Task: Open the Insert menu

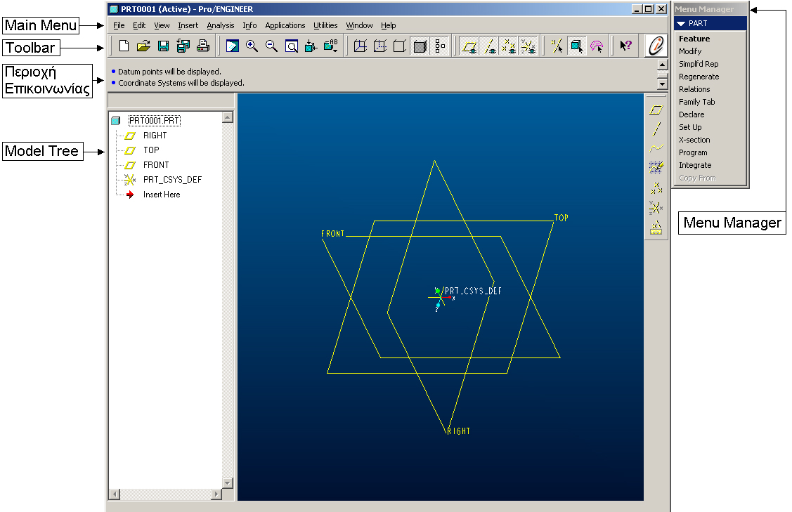Action: tap(188, 25)
